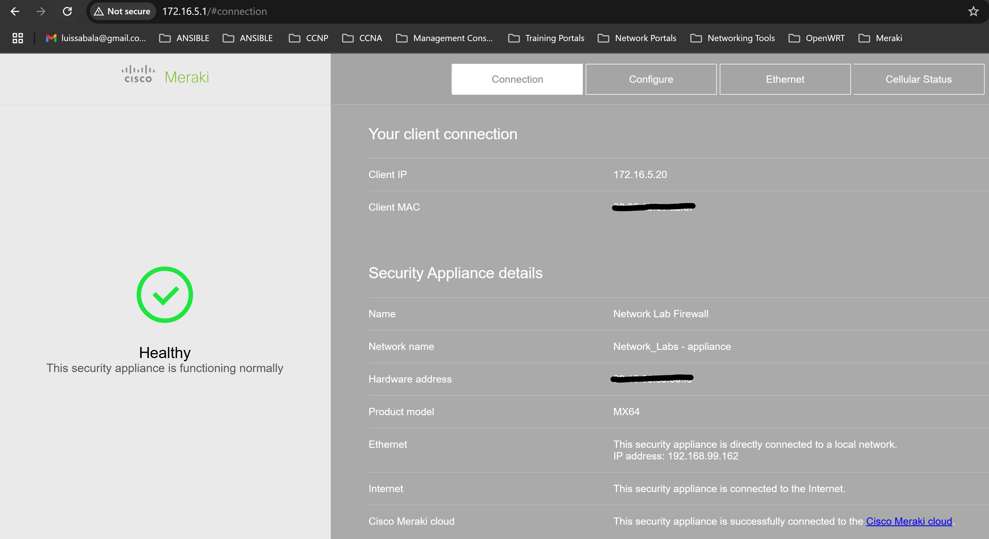The height and width of the screenshot is (539, 989).
Task: Click the Product model label
Action: click(x=401, y=412)
